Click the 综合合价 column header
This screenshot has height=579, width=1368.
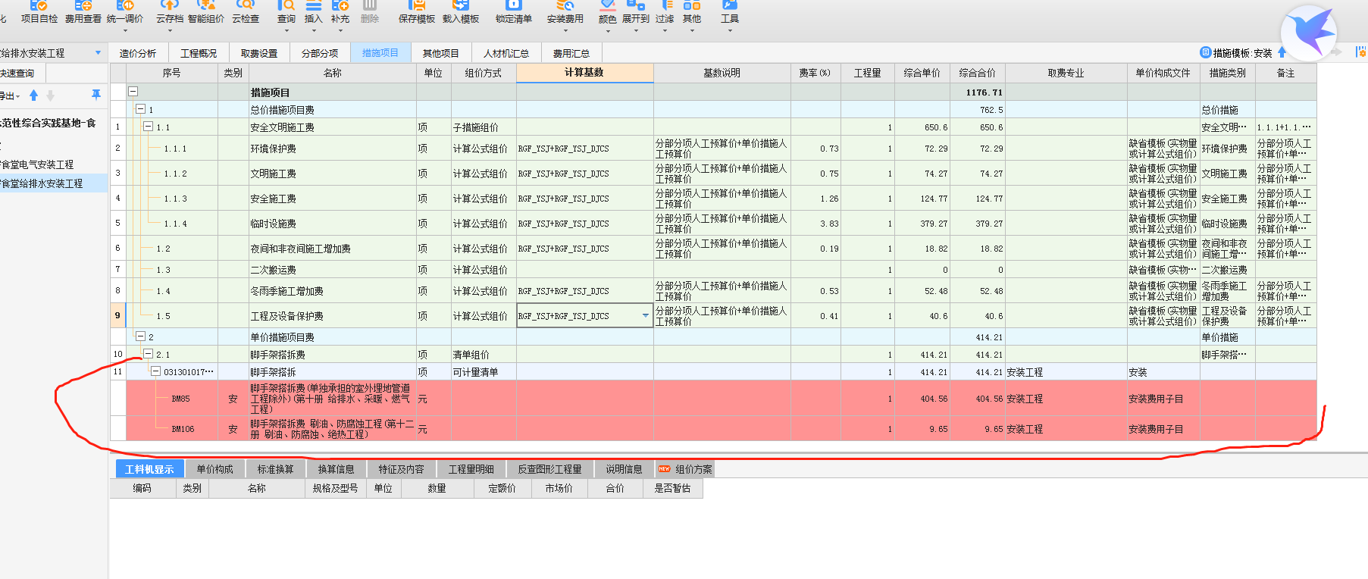[x=977, y=73]
